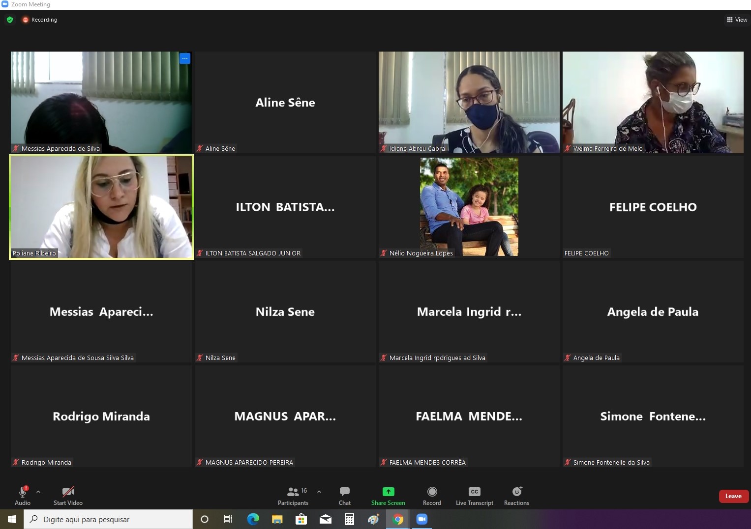Expand the audio options arrow
The image size is (751, 529).
point(38,491)
